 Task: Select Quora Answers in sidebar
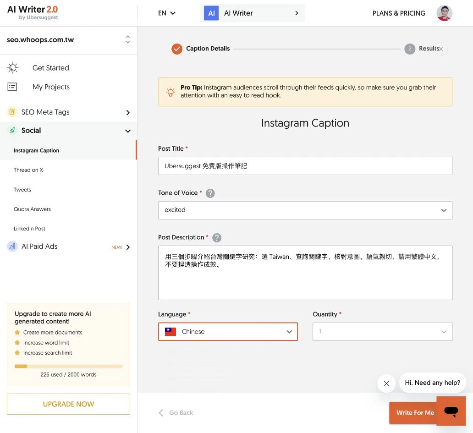point(32,209)
